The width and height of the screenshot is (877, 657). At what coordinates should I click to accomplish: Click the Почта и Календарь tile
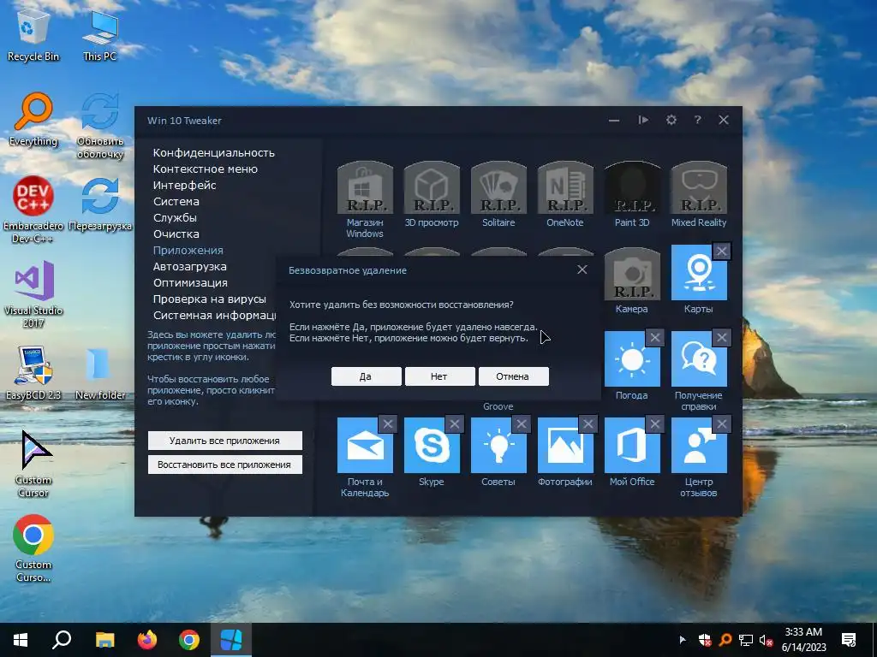click(x=365, y=445)
